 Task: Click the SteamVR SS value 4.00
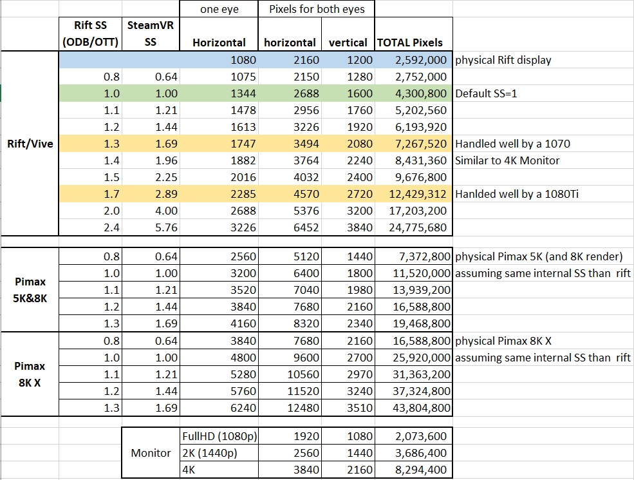pyautogui.click(x=151, y=211)
